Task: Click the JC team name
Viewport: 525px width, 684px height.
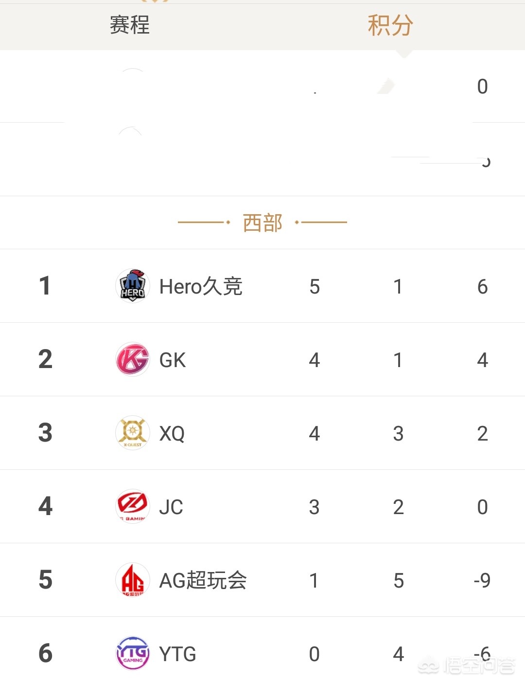Action: (x=171, y=507)
